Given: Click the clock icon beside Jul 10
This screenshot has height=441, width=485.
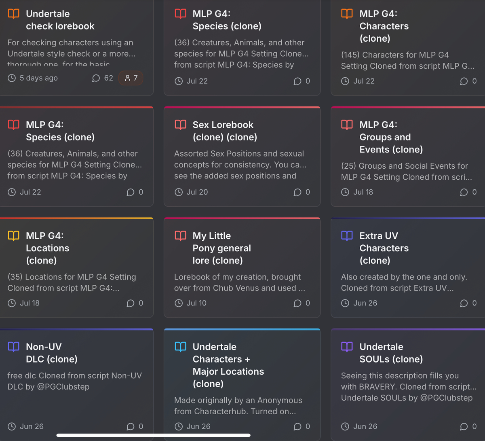Looking at the screenshot, I should (179, 303).
